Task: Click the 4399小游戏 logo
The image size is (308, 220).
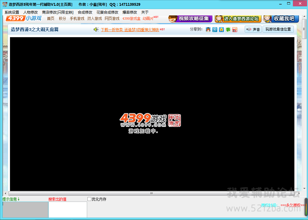Action: click(24, 18)
